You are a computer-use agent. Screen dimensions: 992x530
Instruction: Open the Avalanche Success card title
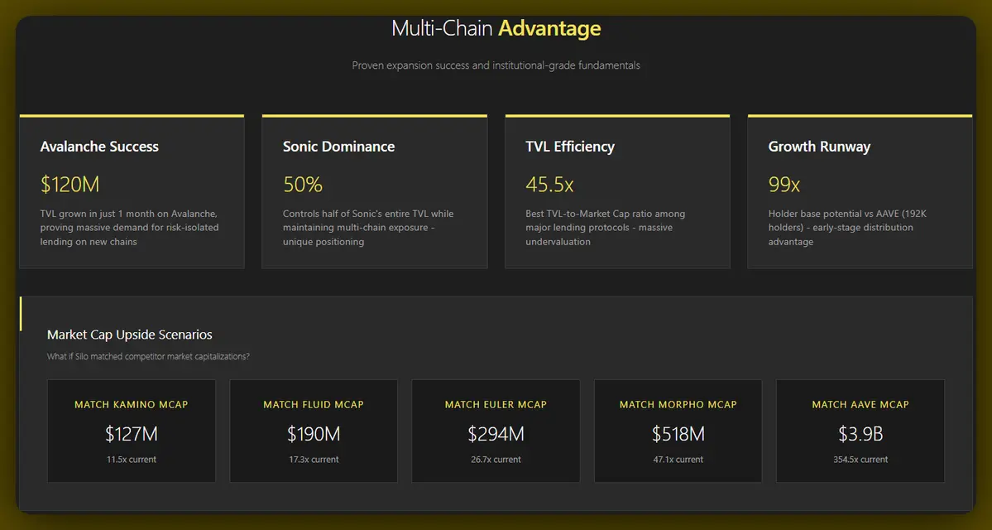coord(99,147)
